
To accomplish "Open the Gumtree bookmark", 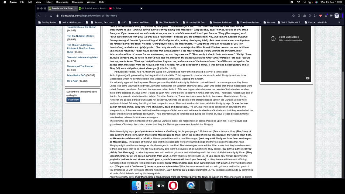I will tap(269, 22).
